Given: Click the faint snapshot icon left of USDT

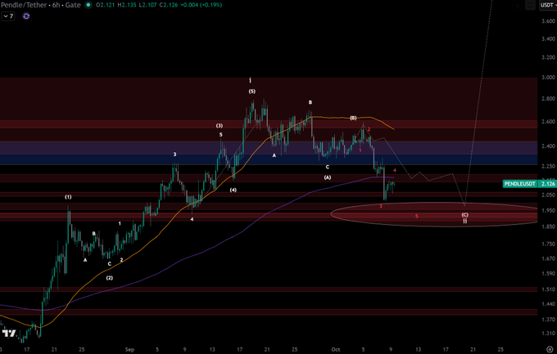Looking at the screenshot, I should (x=530, y=5).
